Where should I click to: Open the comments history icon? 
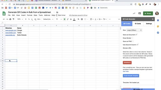140,13
